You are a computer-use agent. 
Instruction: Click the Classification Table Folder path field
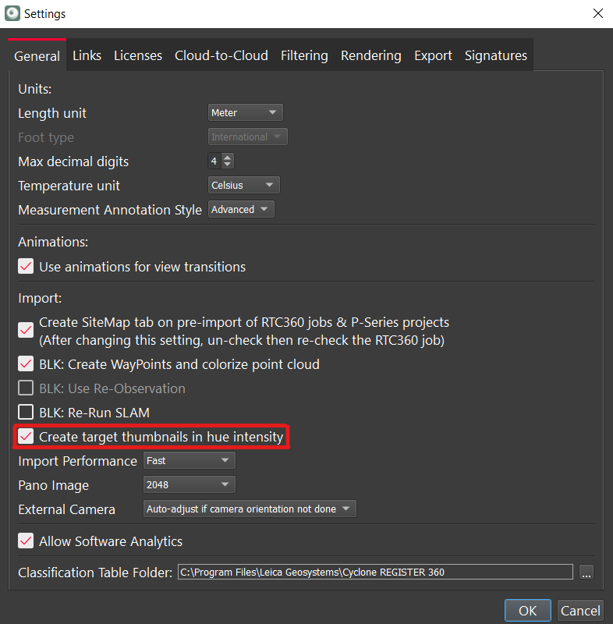click(x=374, y=573)
